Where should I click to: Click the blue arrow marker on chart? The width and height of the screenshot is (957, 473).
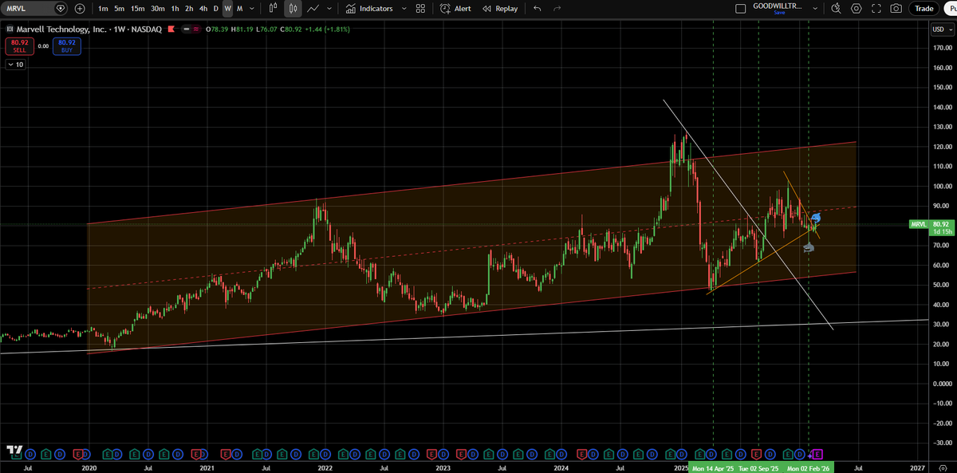(x=816, y=217)
